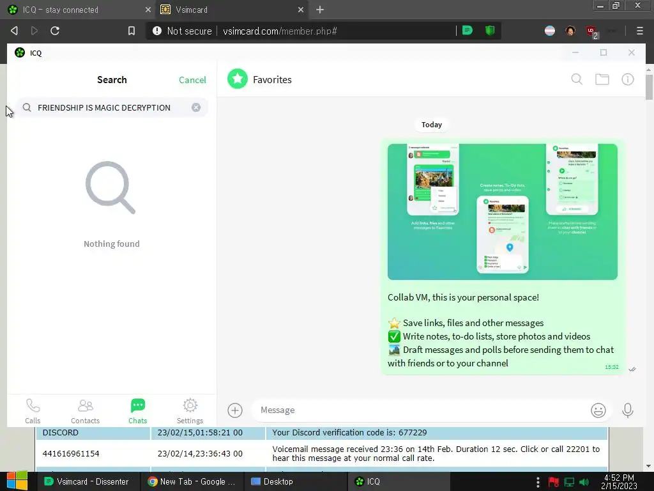This screenshot has width=654, height=491.
Task: Bookmark the current page
Action: click(132, 31)
